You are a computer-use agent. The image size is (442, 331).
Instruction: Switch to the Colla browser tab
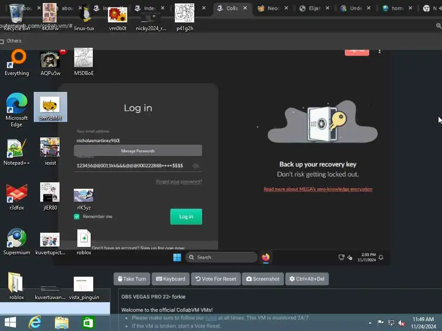(231, 8)
